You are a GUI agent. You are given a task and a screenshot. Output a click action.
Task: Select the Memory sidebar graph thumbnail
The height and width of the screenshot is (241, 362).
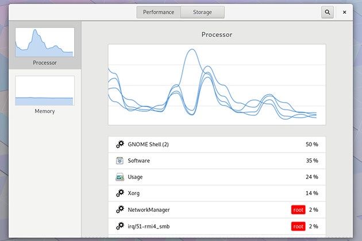pos(45,91)
